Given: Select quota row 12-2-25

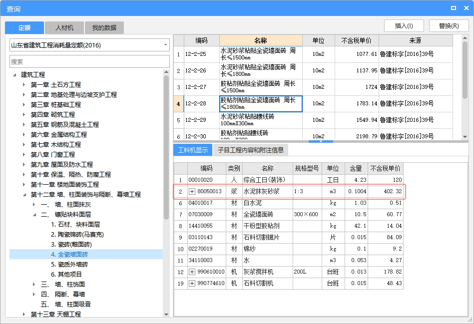Looking at the screenshot, I should (313, 54).
